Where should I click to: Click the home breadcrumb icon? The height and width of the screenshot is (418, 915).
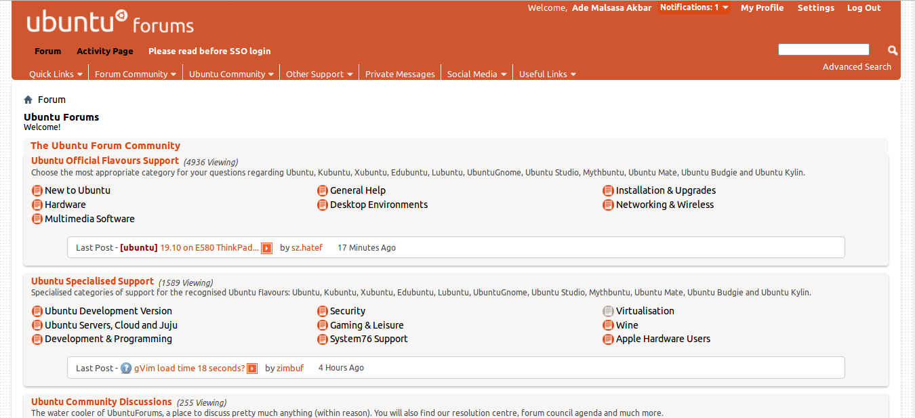(27, 99)
